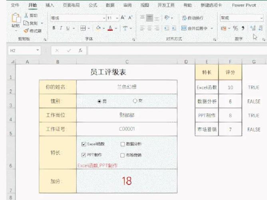The width and height of the screenshot is (267, 200).
Task: Click into the formula bar
Action: coord(177,50)
